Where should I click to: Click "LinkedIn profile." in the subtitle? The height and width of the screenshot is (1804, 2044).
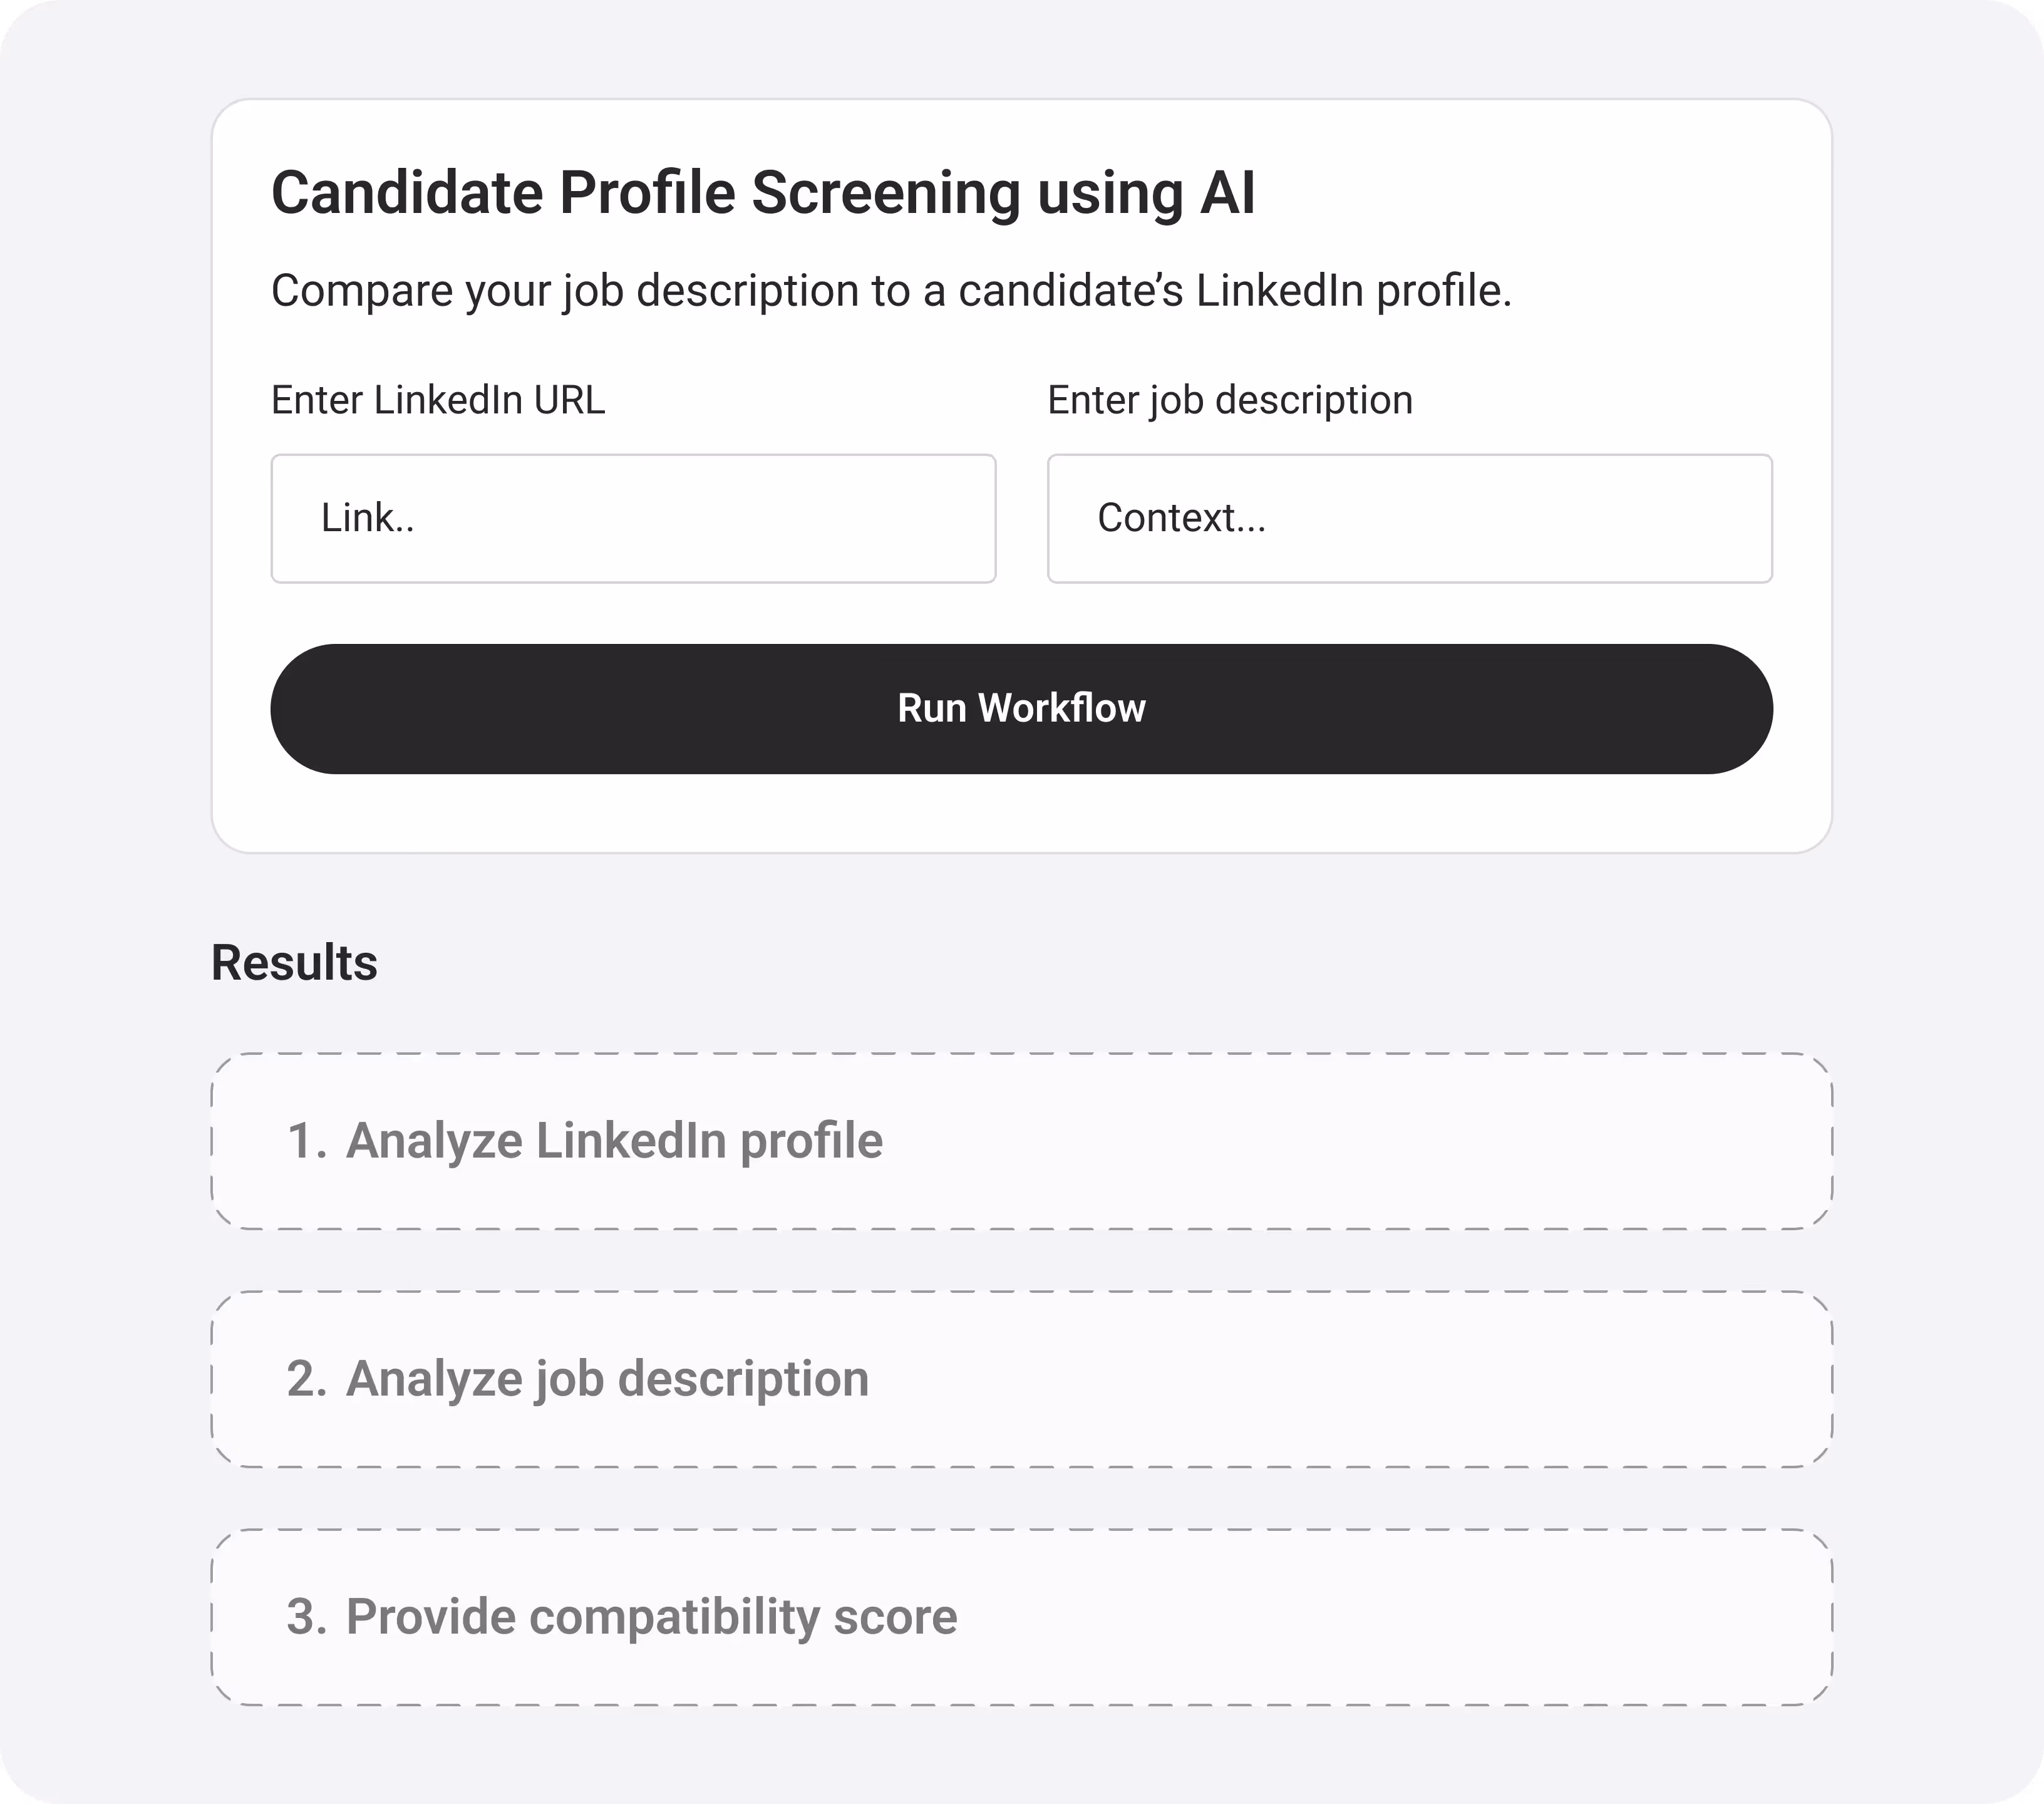[1353, 291]
